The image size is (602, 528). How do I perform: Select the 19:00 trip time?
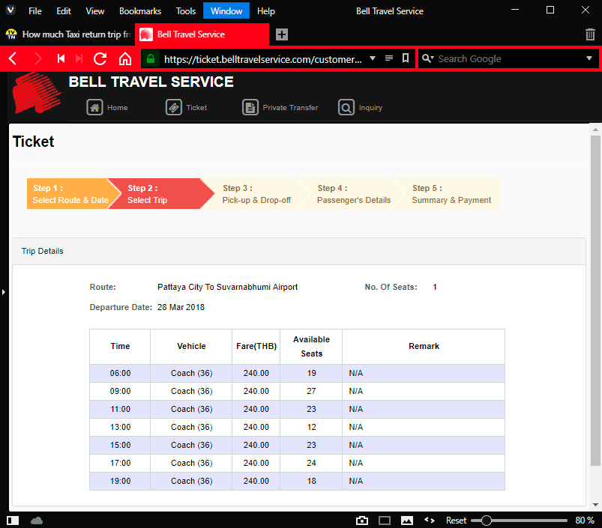120,482
